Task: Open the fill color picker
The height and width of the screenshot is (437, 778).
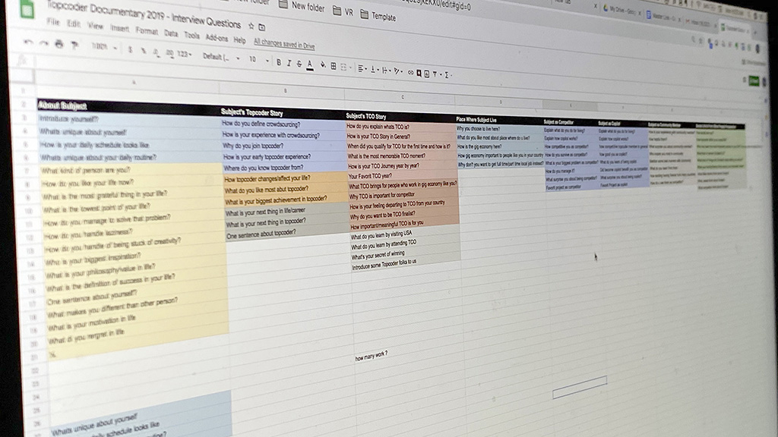Action: (x=323, y=65)
